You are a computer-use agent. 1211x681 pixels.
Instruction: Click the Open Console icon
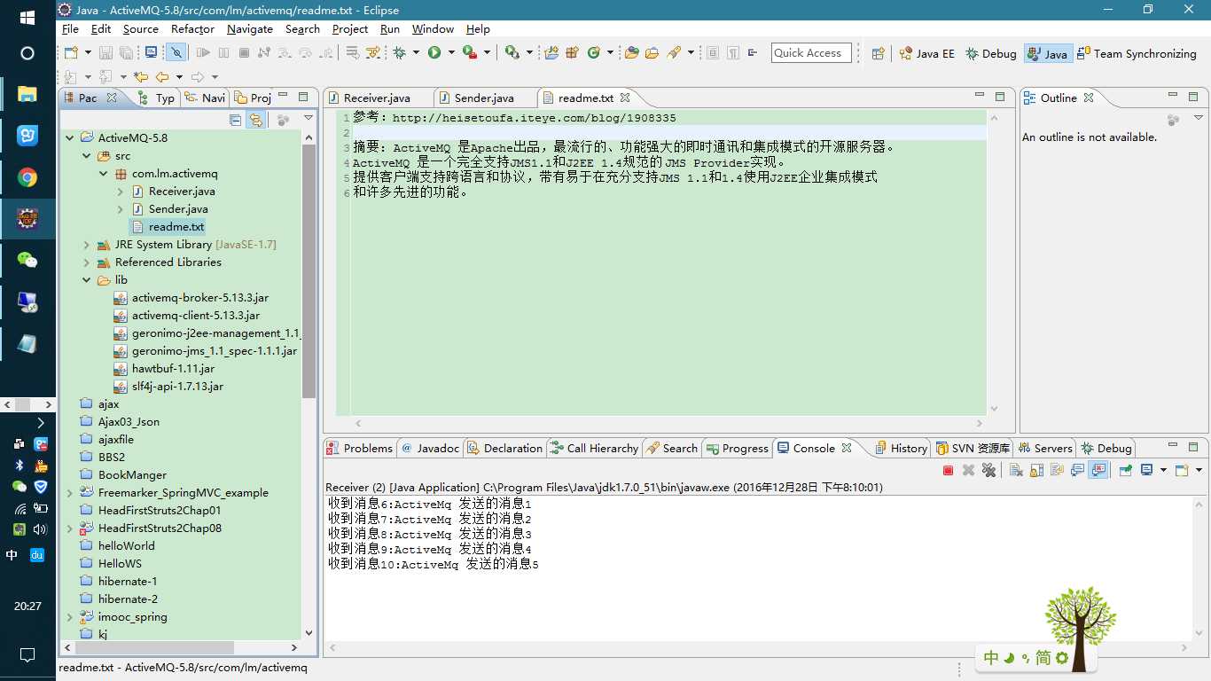click(x=1181, y=471)
